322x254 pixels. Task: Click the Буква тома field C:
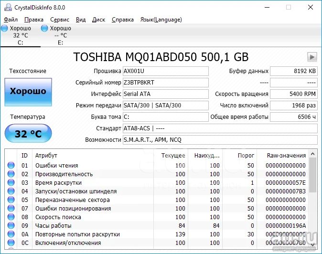166,117
